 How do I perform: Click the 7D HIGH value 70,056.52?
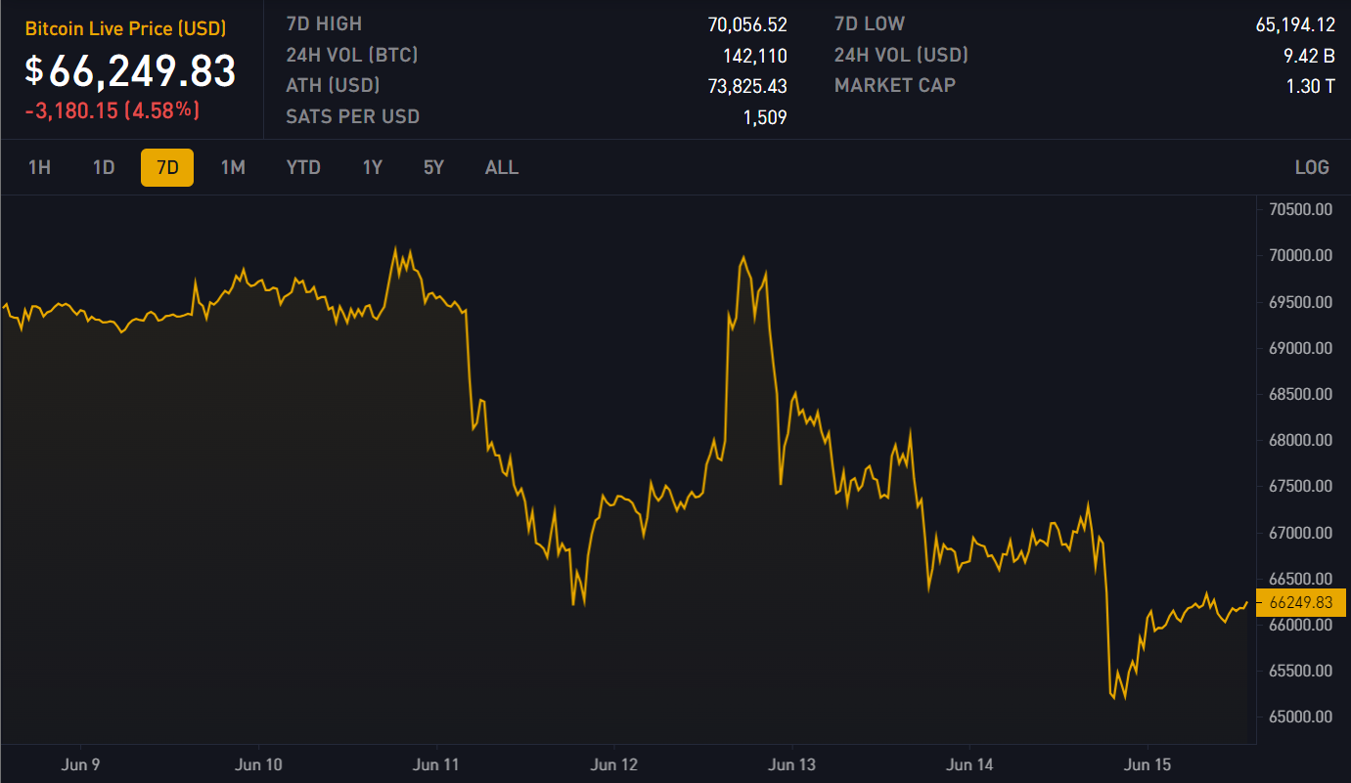coord(747,24)
